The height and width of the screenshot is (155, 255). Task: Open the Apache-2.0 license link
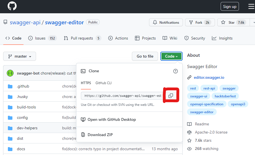coord(211,132)
